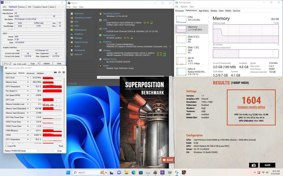The height and width of the screenshot is (176, 283).
Task: Open Compare results online link
Action: click(x=251, y=107)
